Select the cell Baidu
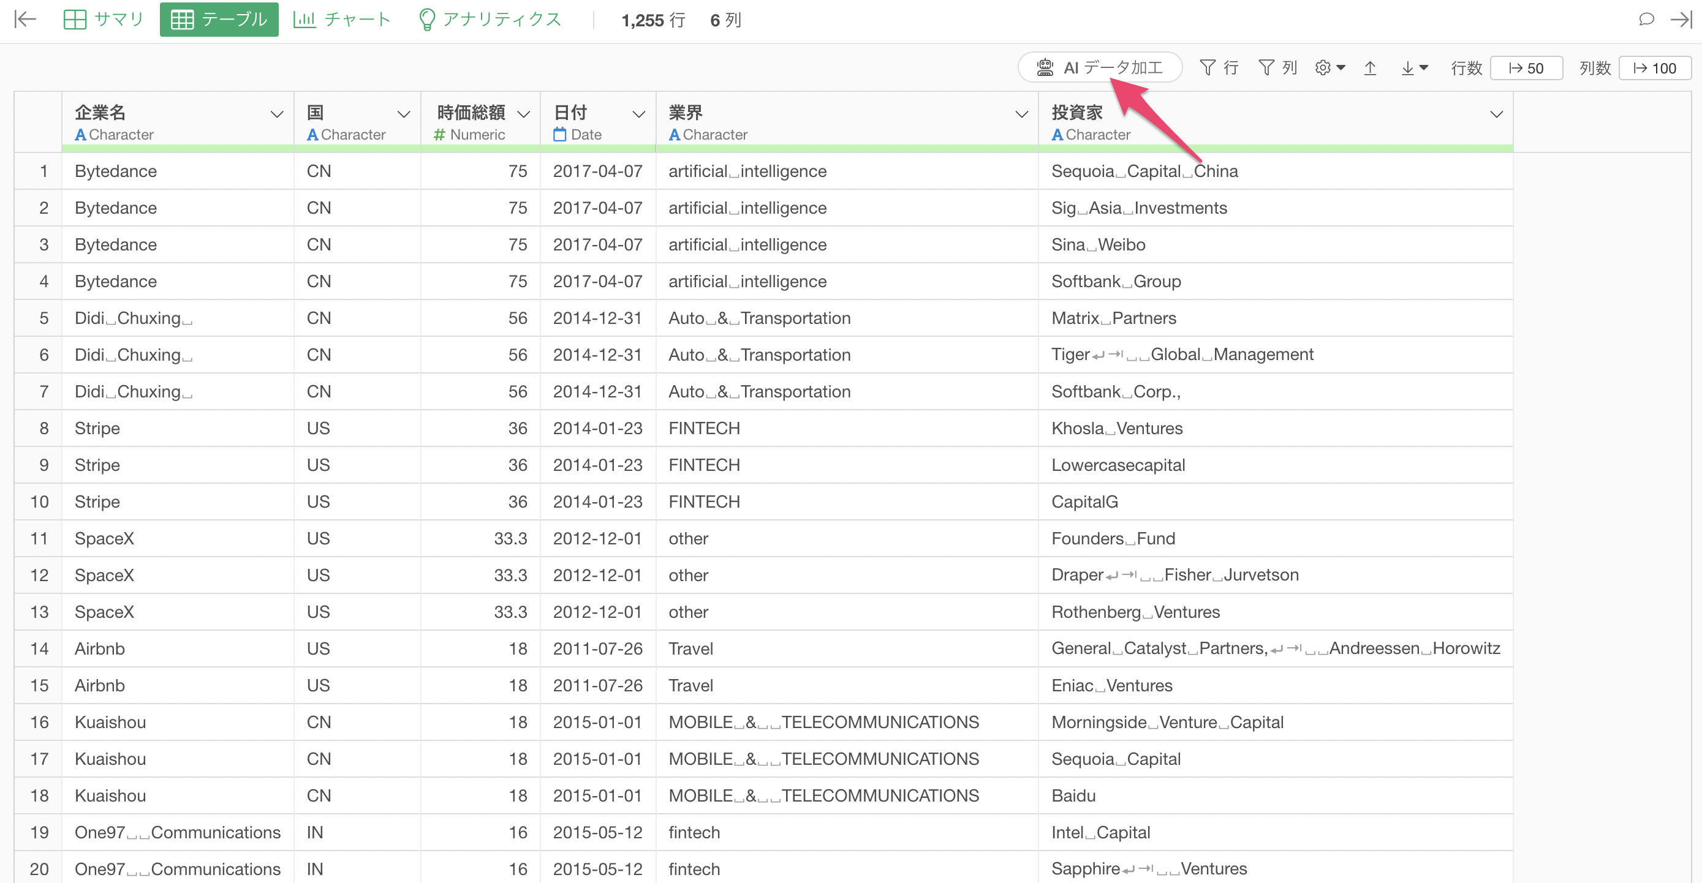Screen dimensions: 1702x883 pyautogui.click(x=1275, y=796)
